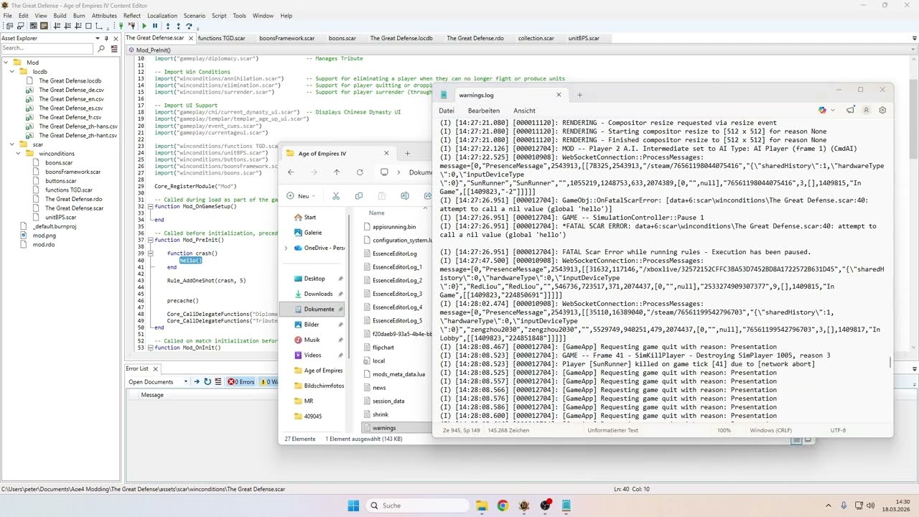
Task: Refresh the File Explorer folder view
Action: [x=360, y=172]
